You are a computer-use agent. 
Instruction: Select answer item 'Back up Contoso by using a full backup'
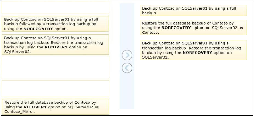pos(193,10)
